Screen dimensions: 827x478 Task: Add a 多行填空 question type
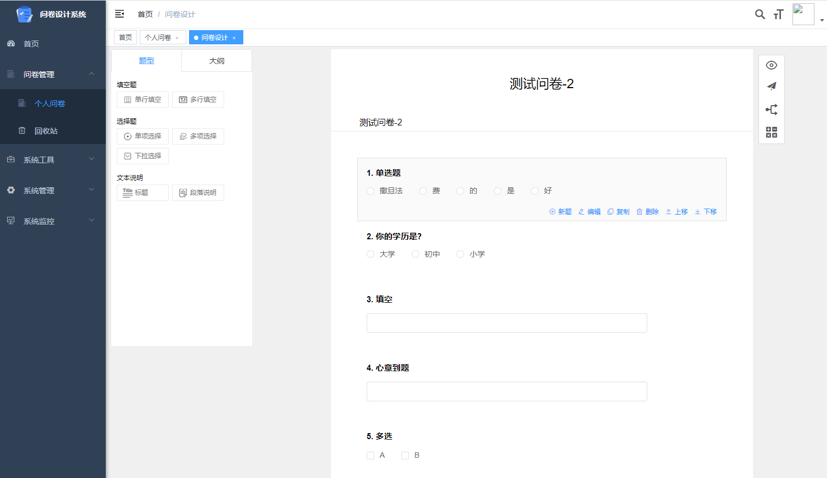198,100
